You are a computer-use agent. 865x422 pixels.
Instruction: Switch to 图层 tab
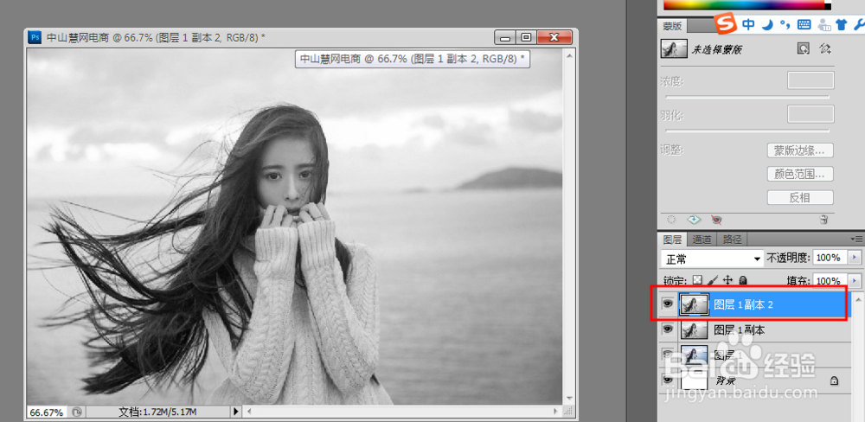pyautogui.click(x=672, y=240)
